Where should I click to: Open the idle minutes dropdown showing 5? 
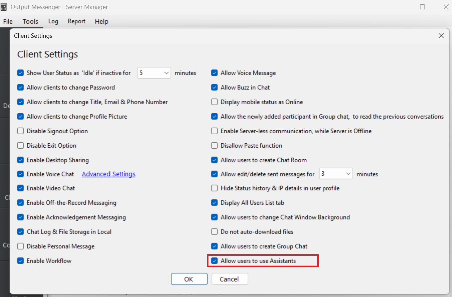pos(154,73)
